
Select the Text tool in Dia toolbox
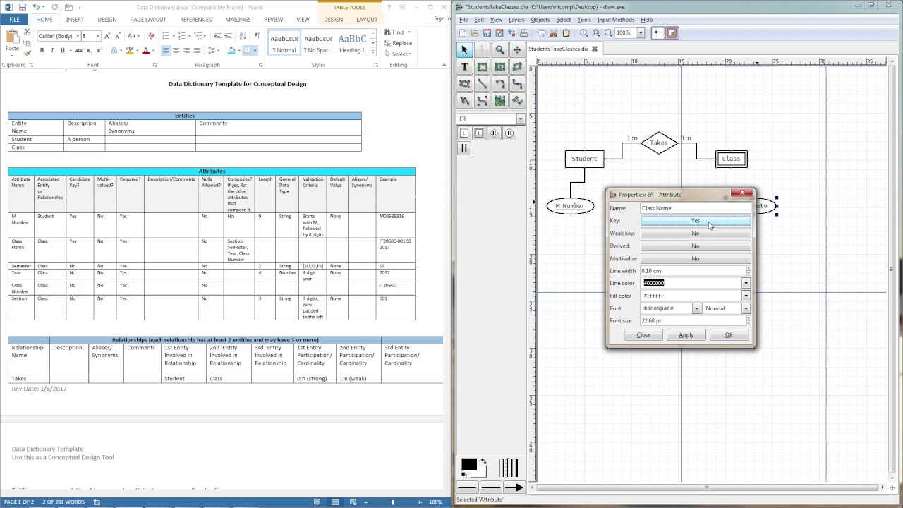pos(464,67)
